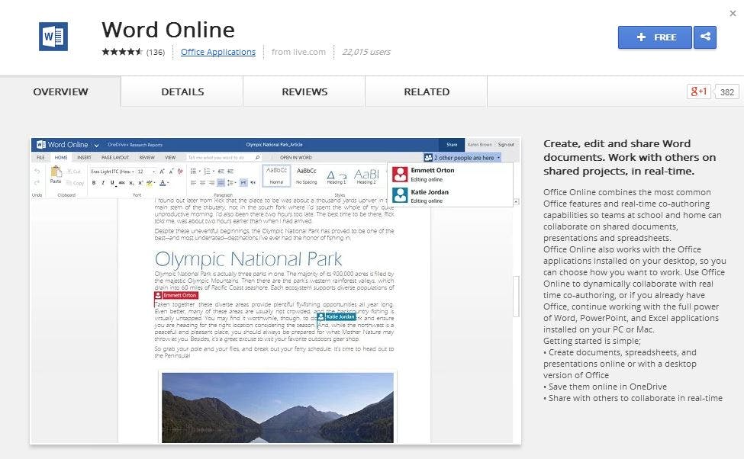744x459 pixels.
Task: Click the 'from live.com' text
Action: [298, 52]
